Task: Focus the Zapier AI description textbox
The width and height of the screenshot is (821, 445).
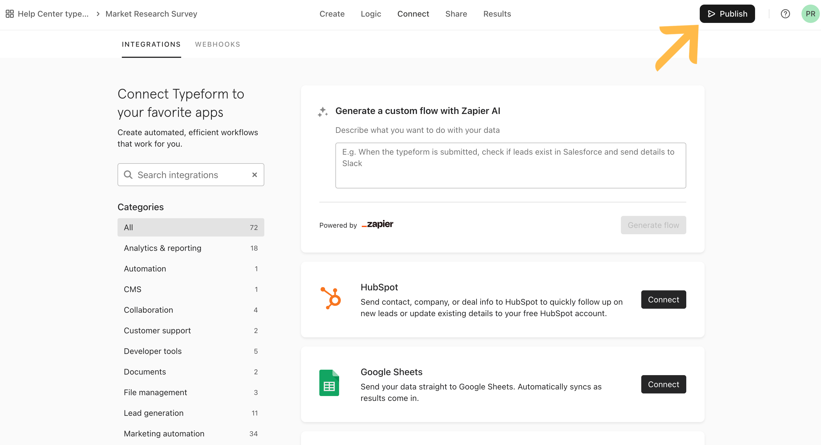Action: (x=510, y=166)
